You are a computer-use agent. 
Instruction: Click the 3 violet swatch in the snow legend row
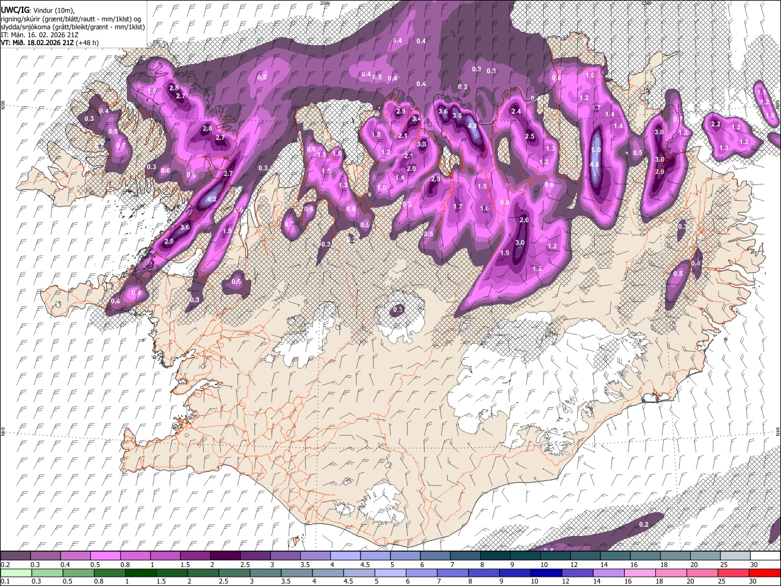tap(285, 555)
